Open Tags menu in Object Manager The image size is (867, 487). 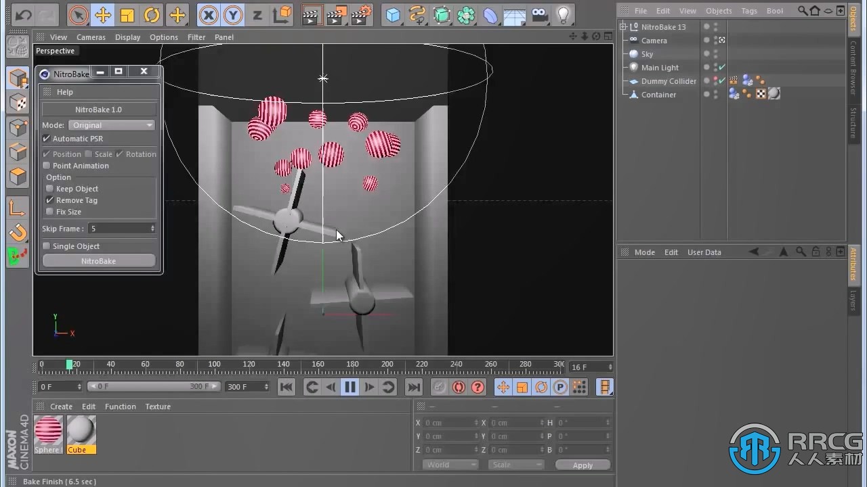pos(749,11)
